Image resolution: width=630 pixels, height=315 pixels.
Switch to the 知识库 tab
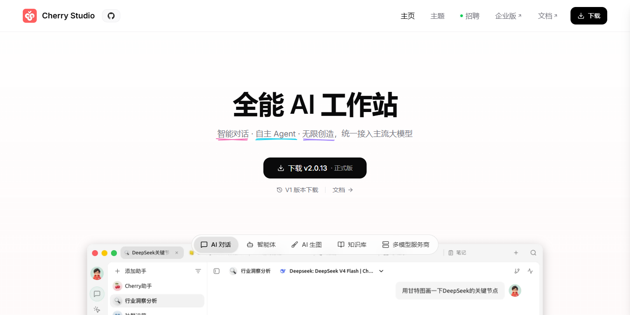click(x=352, y=245)
